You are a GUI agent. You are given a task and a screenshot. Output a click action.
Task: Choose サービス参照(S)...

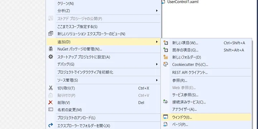pyautogui.click(x=206, y=95)
